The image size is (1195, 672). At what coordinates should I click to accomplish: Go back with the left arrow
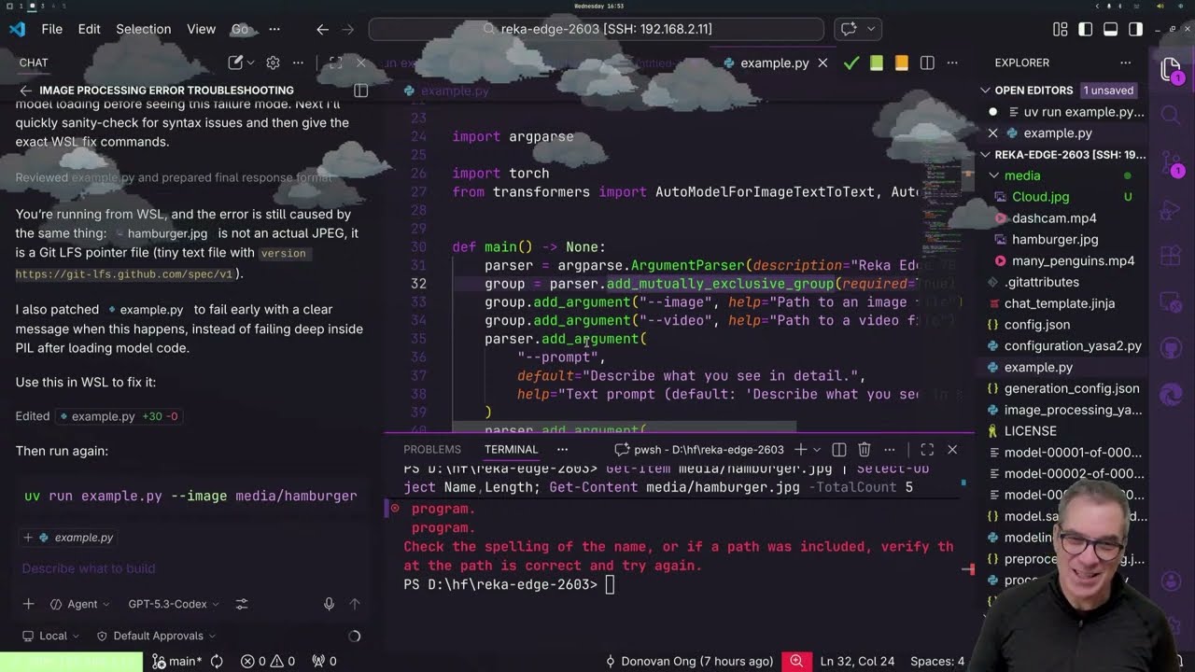(x=322, y=29)
